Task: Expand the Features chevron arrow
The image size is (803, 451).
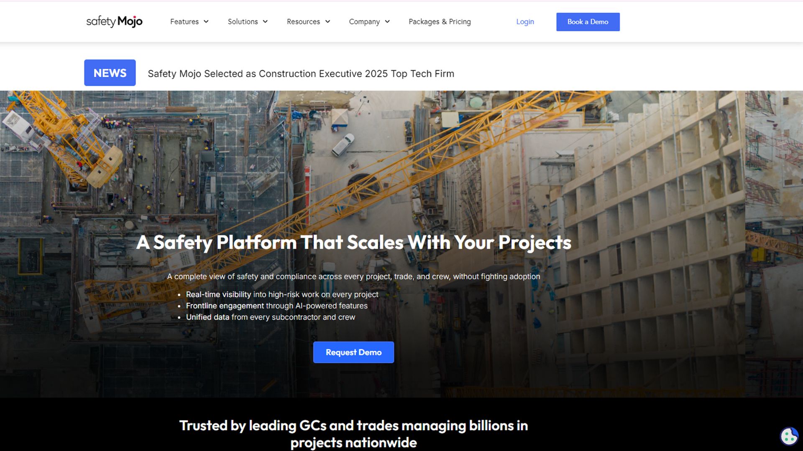Action: point(206,22)
